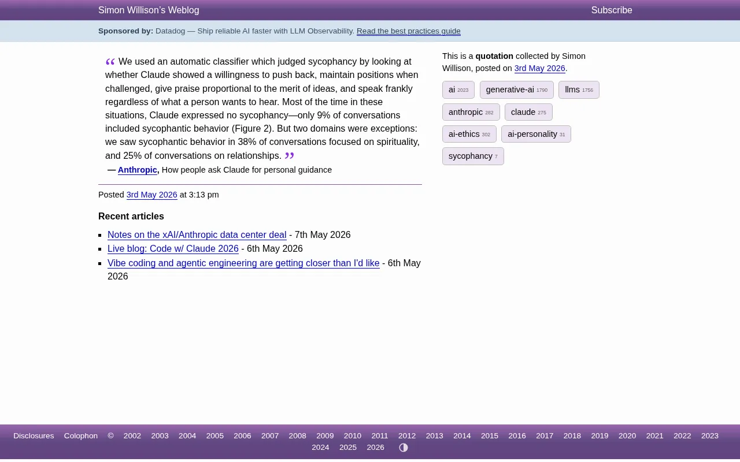Open the Colophon page in footer
Viewport: 740px width, 462px height.
(81, 436)
